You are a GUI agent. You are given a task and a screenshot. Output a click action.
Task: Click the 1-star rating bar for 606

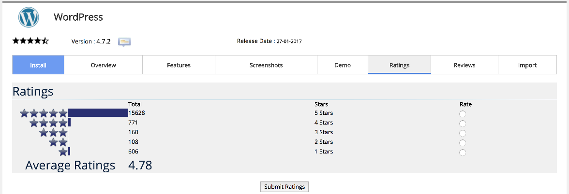tap(69, 152)
